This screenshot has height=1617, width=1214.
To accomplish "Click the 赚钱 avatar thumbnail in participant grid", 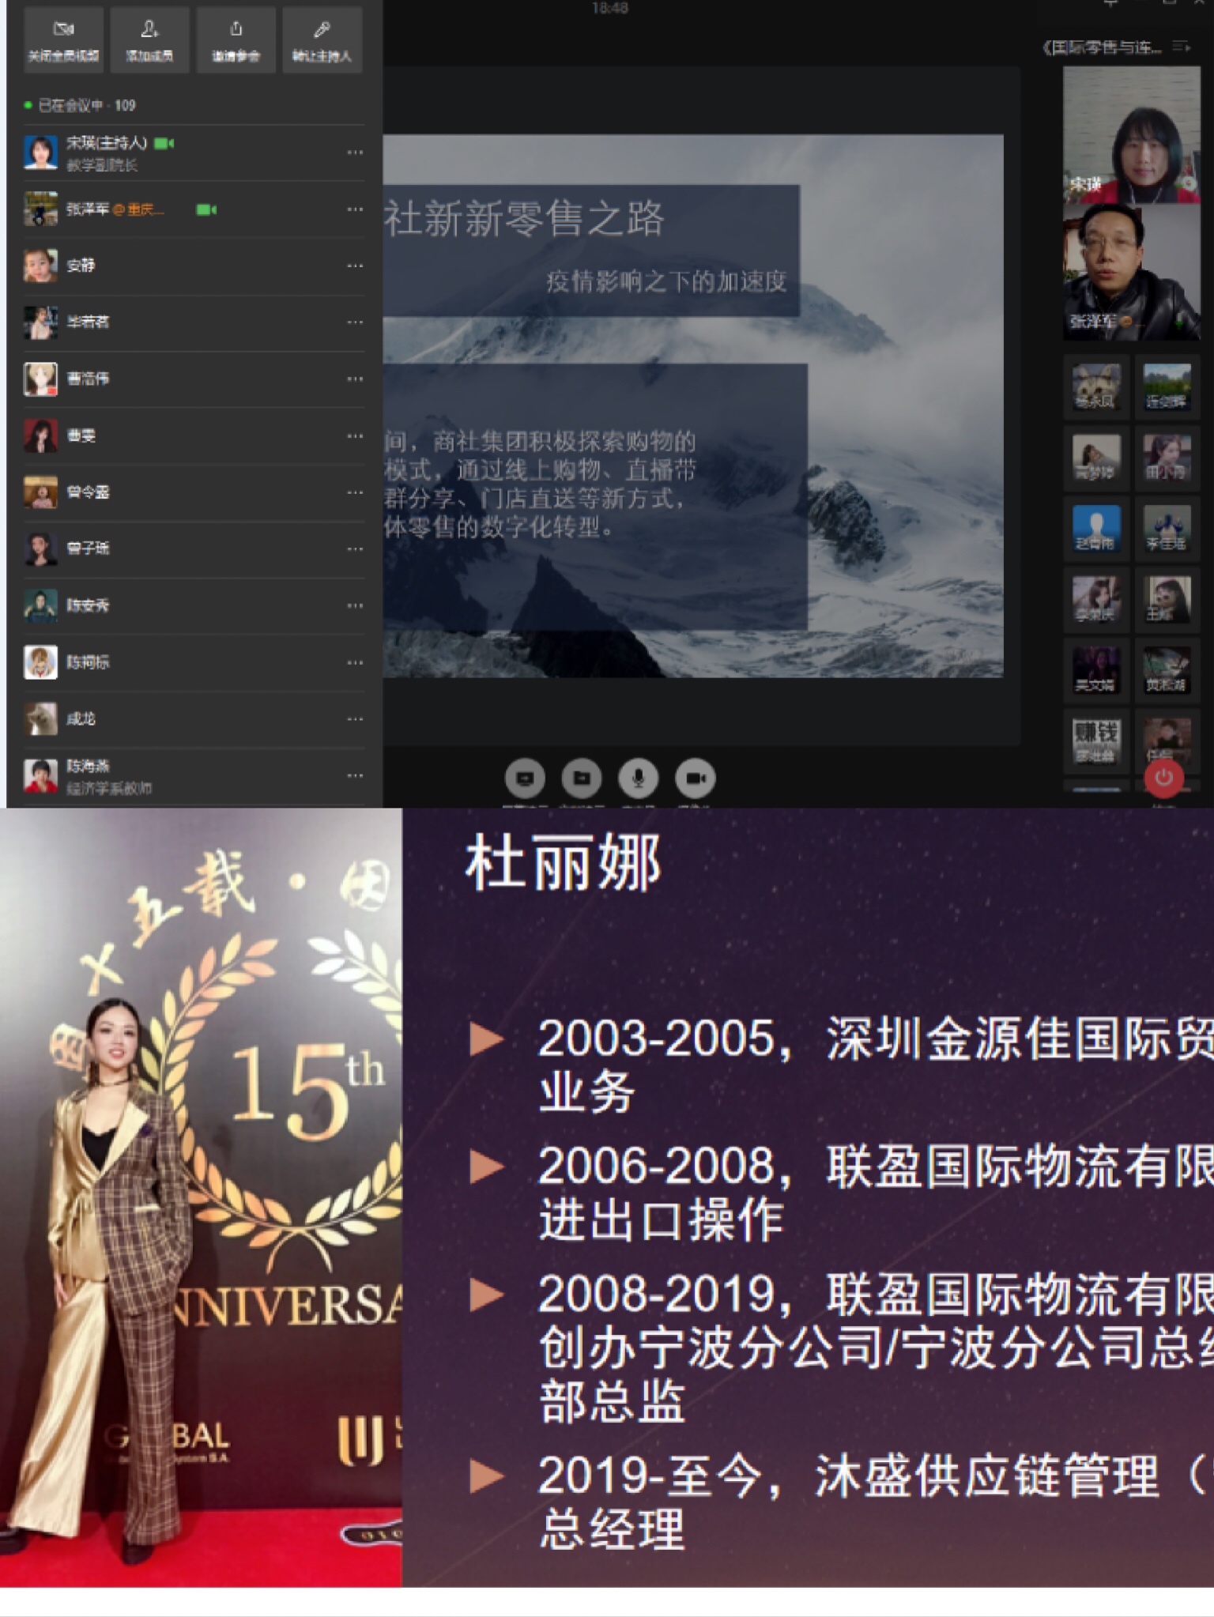I will pos(1095,740).
